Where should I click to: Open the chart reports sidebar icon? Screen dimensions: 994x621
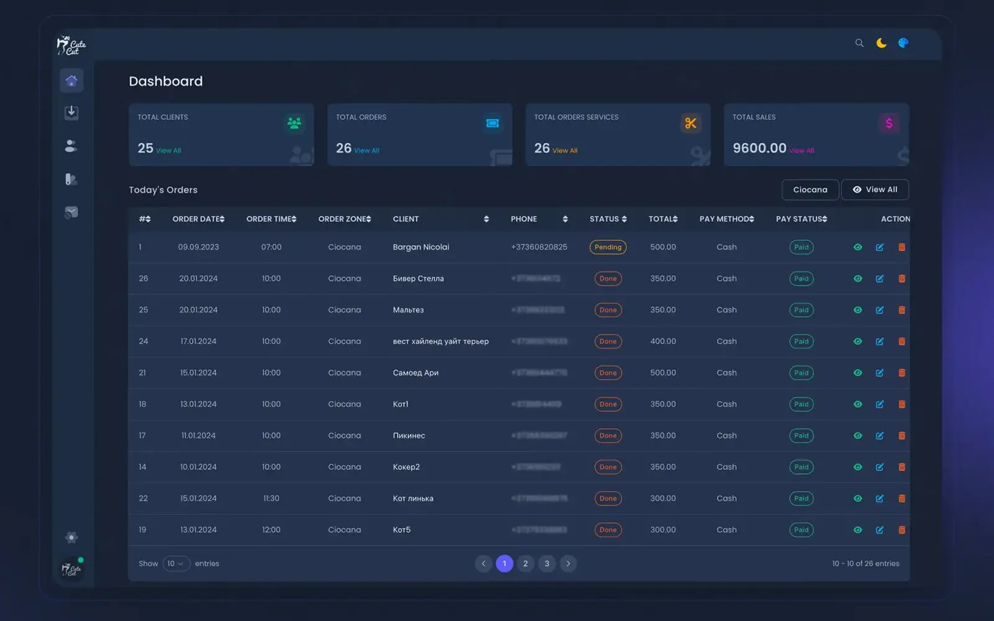(71, 212)
